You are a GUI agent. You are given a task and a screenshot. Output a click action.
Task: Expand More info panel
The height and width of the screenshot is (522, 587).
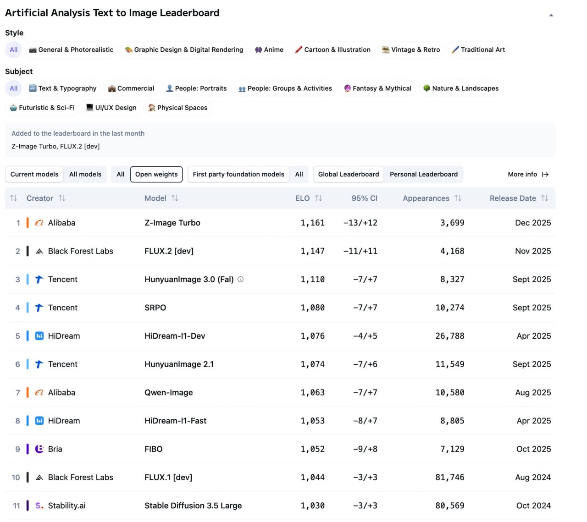(528, 174)
